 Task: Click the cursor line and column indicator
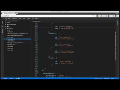click(98, 78)
